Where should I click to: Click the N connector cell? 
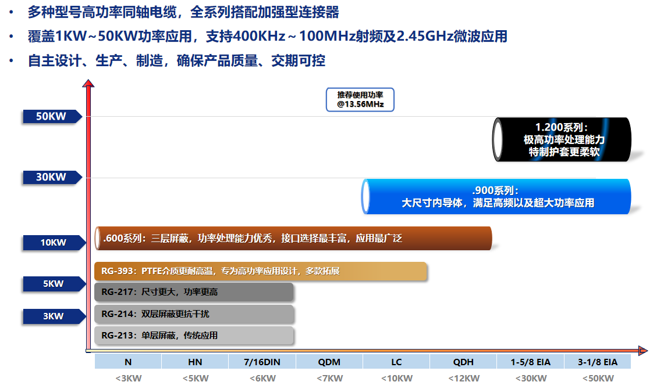[128, 362]
